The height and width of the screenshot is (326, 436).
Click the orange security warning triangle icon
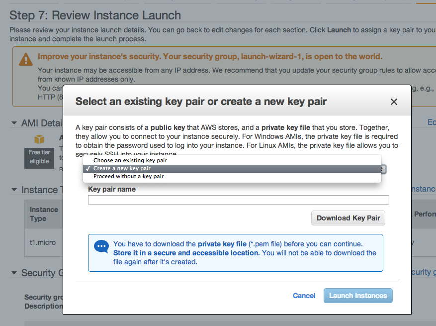26,59
